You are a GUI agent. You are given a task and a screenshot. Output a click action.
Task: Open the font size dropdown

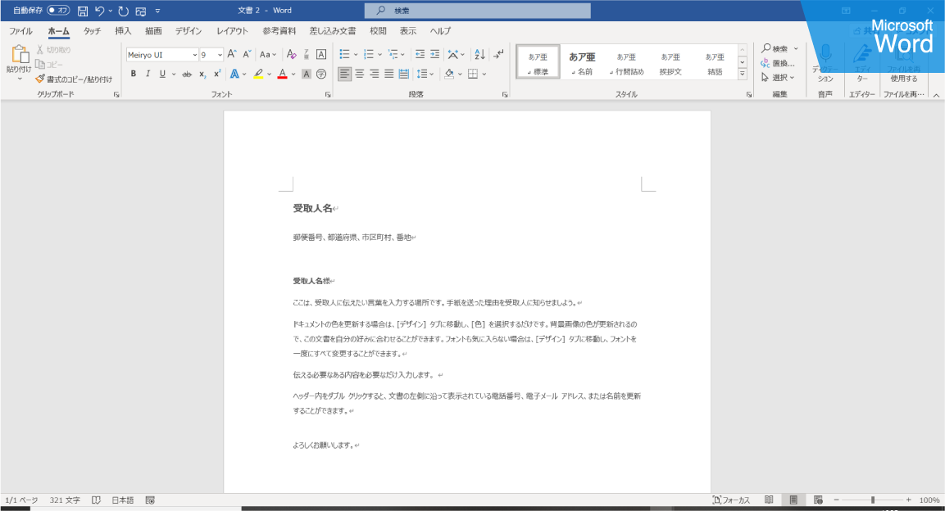coord(217,54)
